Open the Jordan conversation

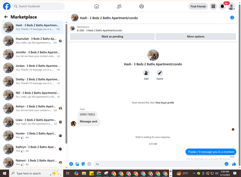(32, 68)
